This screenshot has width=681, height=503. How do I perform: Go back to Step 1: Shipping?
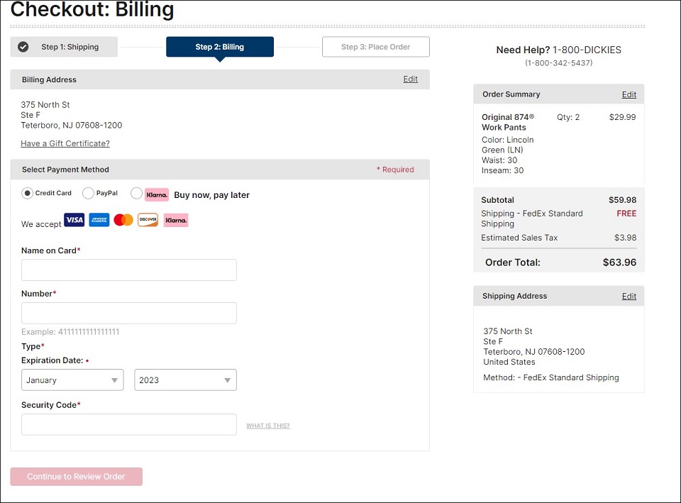[64, 47]
